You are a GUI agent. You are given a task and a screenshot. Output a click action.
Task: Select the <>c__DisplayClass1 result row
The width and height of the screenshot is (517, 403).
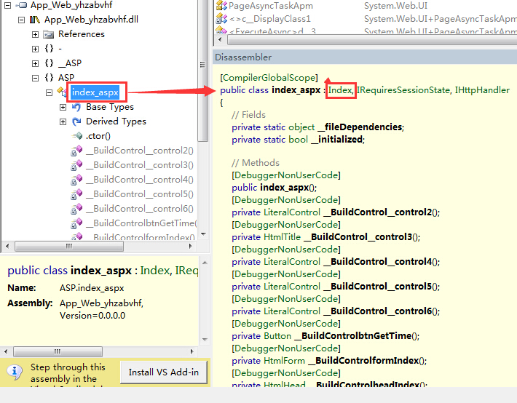point(366,19)
